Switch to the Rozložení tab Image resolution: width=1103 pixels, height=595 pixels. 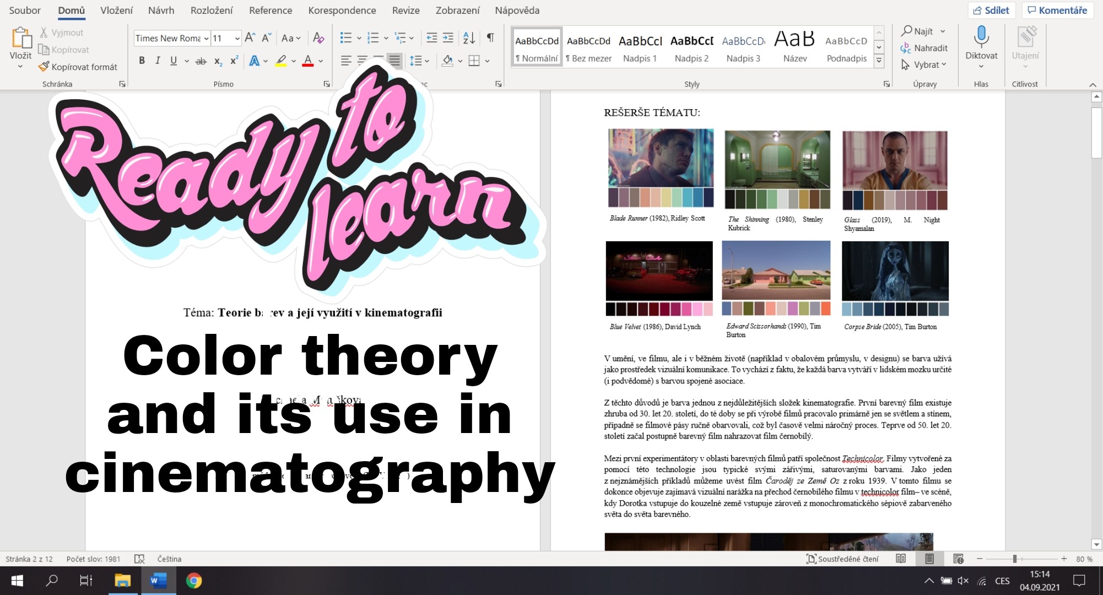point(212,10)
